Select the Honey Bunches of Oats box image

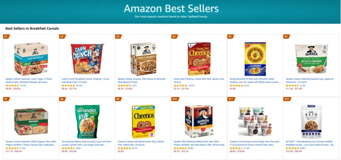pyautogui.click(x=255, y=59)
